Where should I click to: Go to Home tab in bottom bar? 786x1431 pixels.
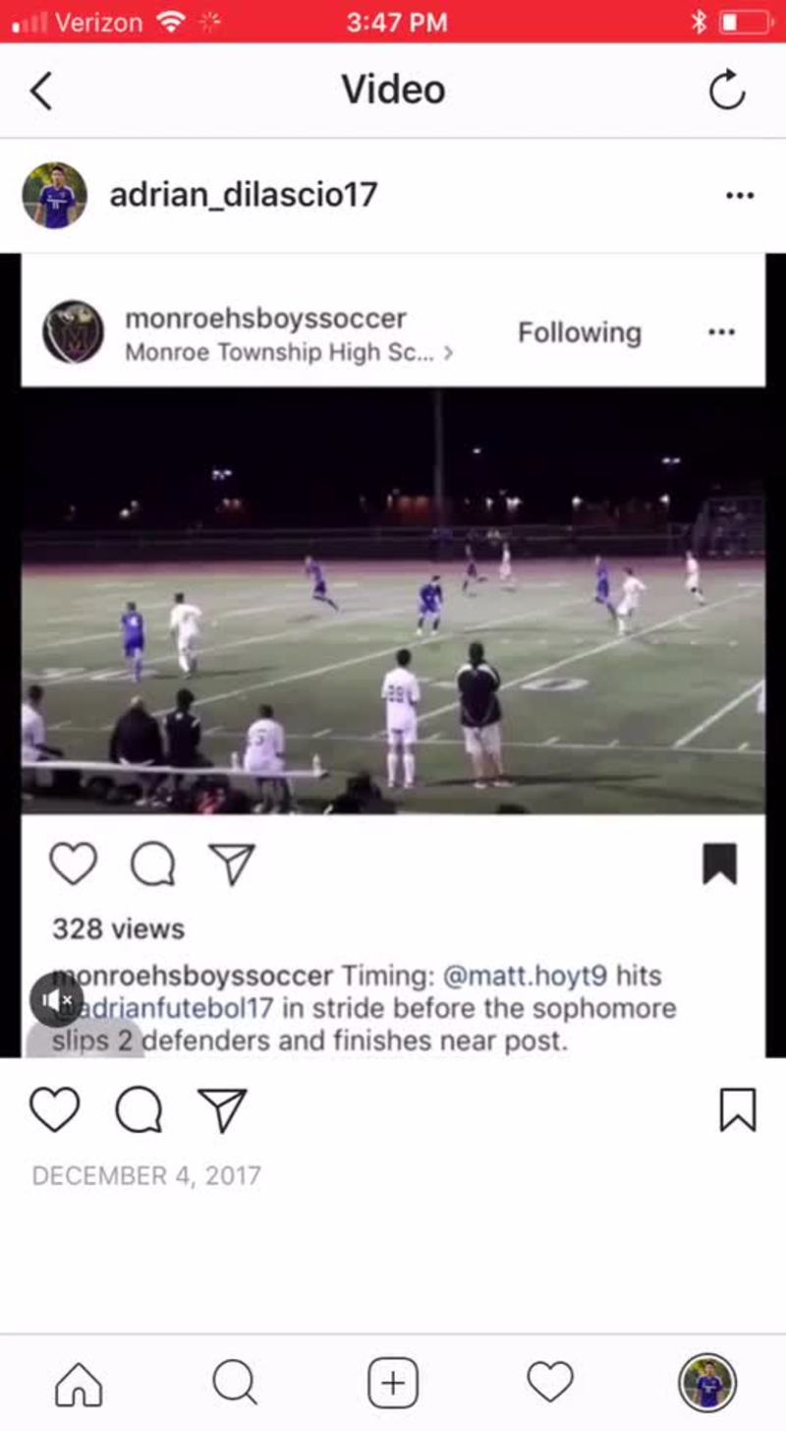(79, 1383)
